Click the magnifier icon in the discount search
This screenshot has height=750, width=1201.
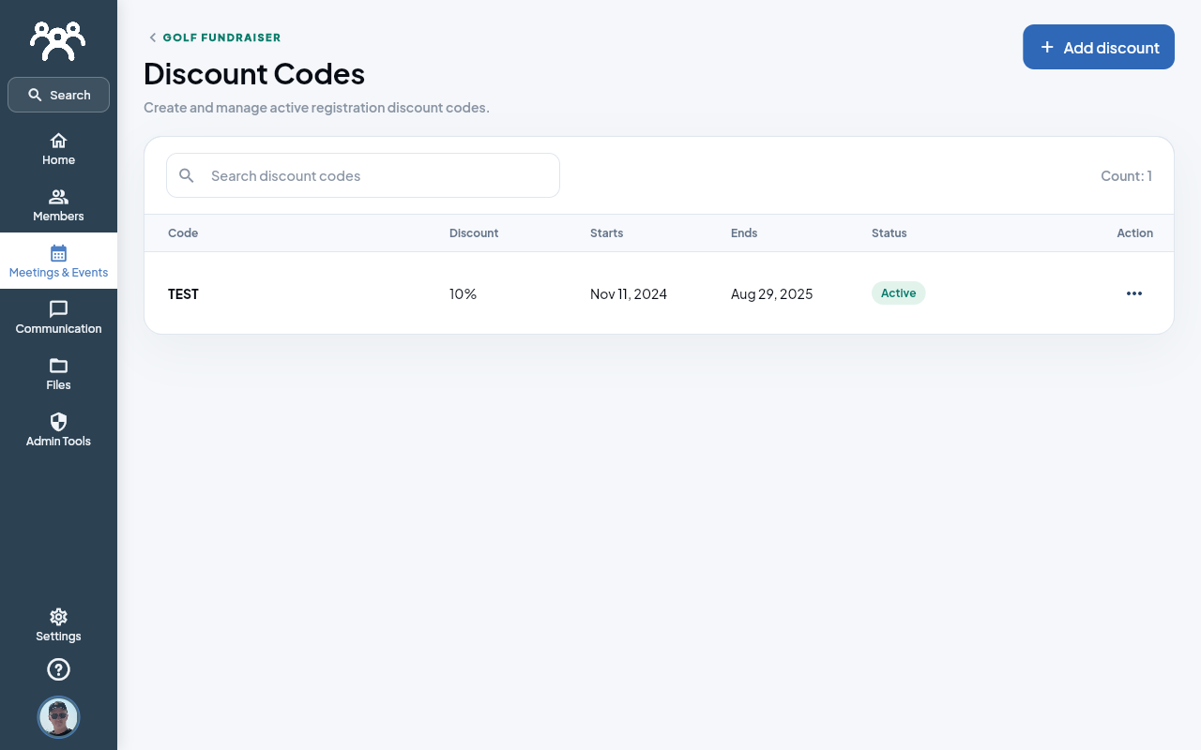point(187,175)
